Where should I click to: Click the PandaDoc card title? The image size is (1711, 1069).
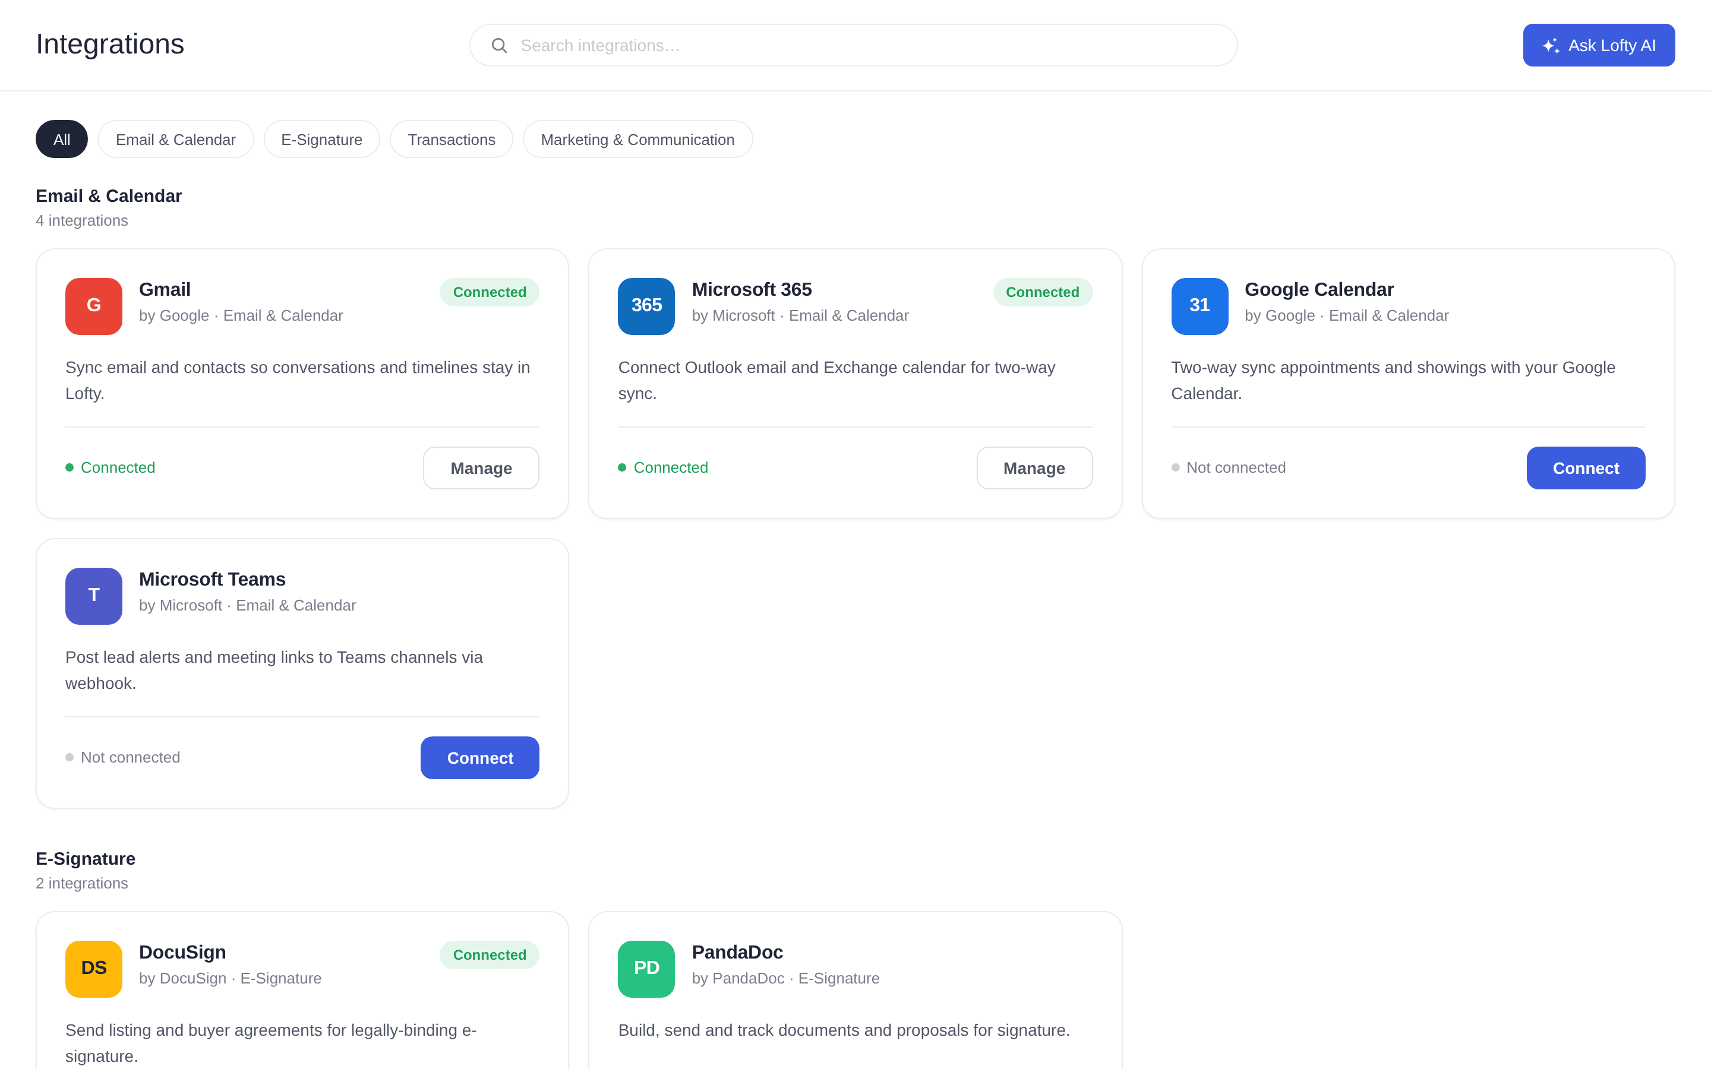pyautogui.click(x=737, y=951)
